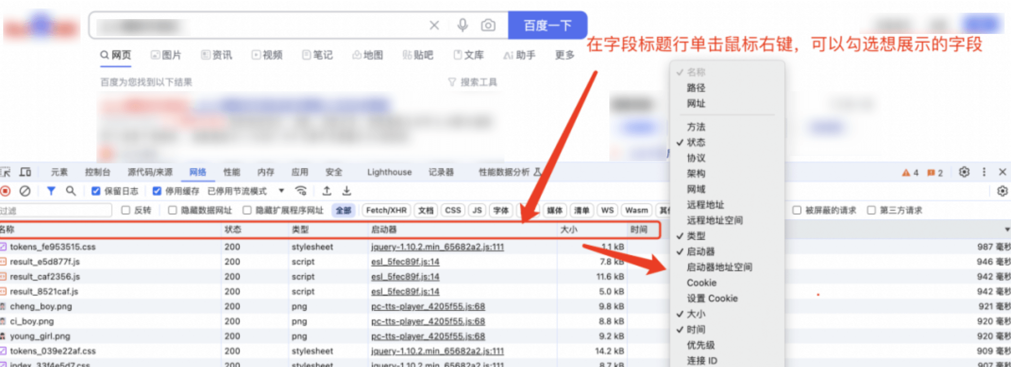
Task: Export HAR file with download icon
Action: 347,191
